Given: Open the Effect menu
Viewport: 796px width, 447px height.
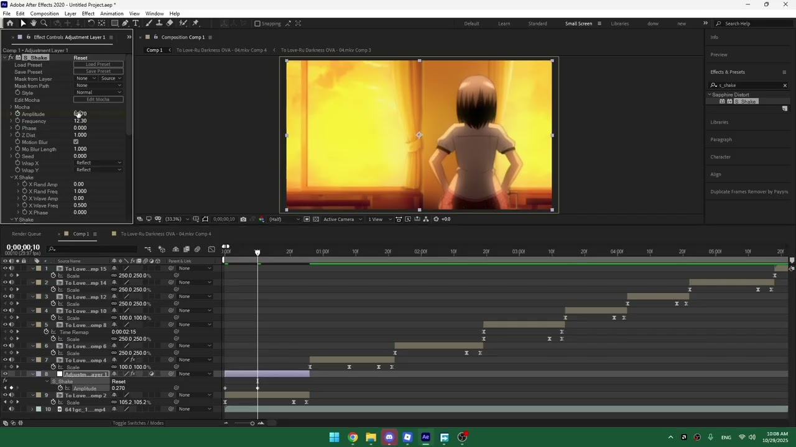Looking at the screenshot, I should tap(88, 14).
